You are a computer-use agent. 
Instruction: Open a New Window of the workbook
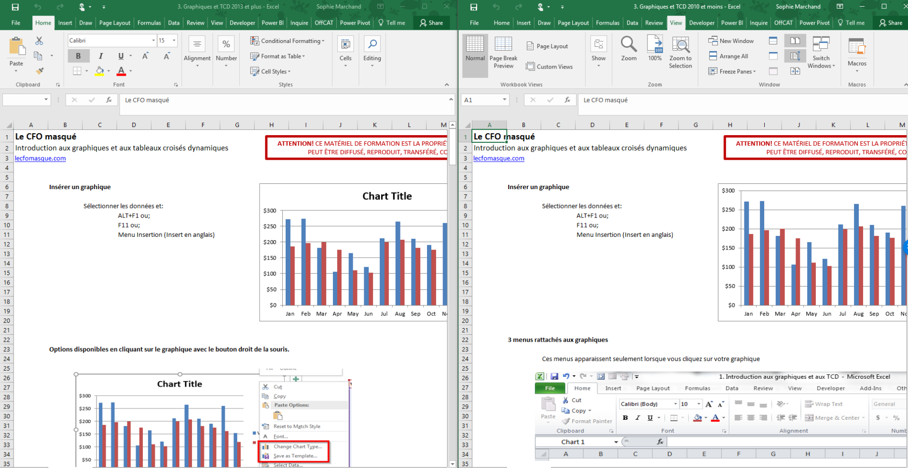[731, 41]
